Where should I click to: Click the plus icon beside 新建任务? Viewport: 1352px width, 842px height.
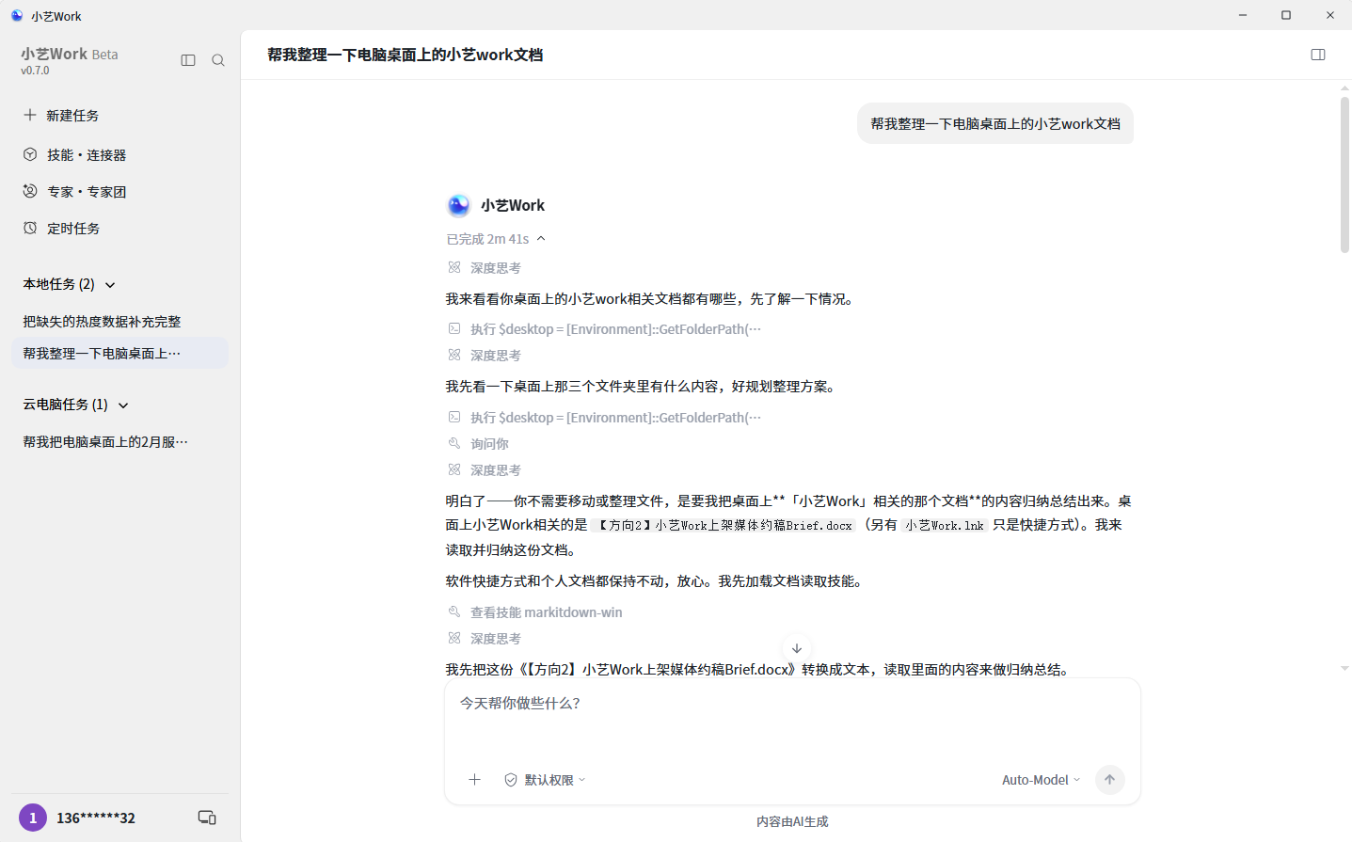tap(30, 115)
